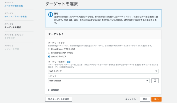Click the info circle icon in permission banner

51,15
